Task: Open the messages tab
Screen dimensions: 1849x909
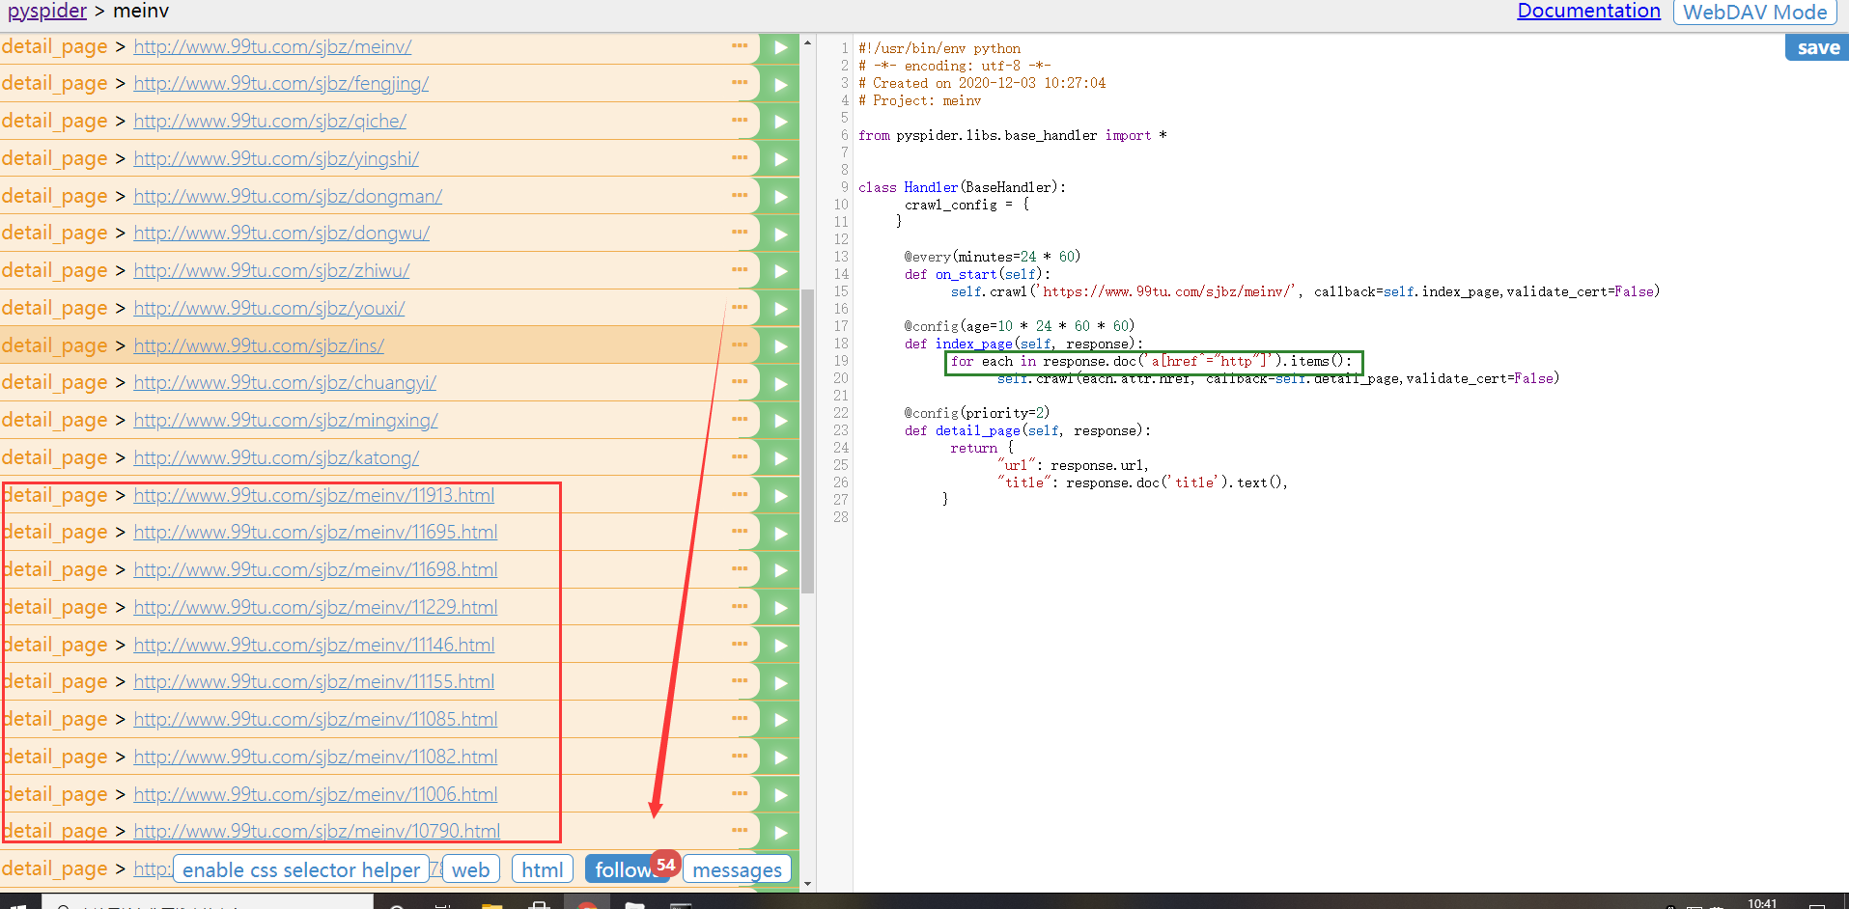Action: [x=738, y=869]
